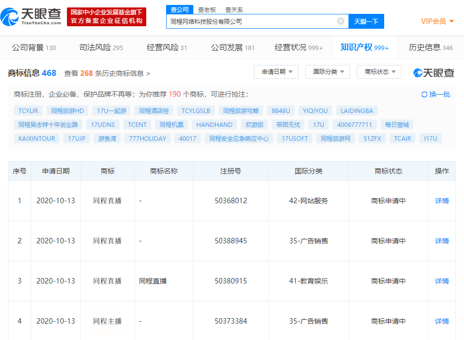
Task: Expand the 国际分类 filter dropdown
Action: (x=328, y=72)
